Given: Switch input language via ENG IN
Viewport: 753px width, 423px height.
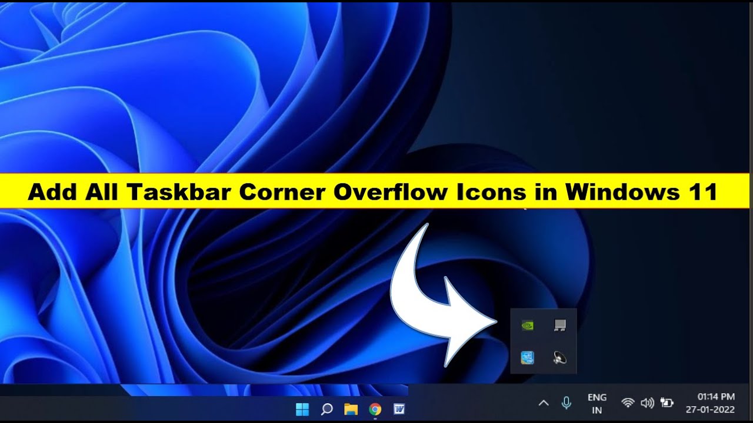Looking at the screenshot, I should pyautogui.click(x=597, y=404).
